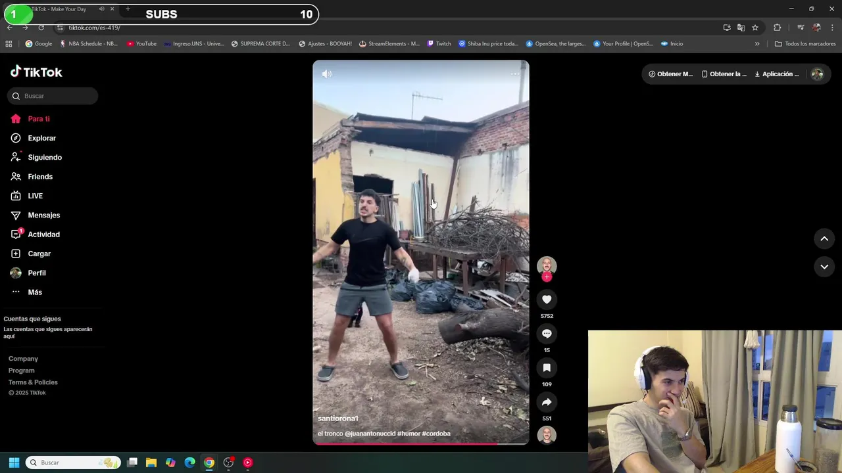Reload the page with the refresh icon

click(41, 28)
